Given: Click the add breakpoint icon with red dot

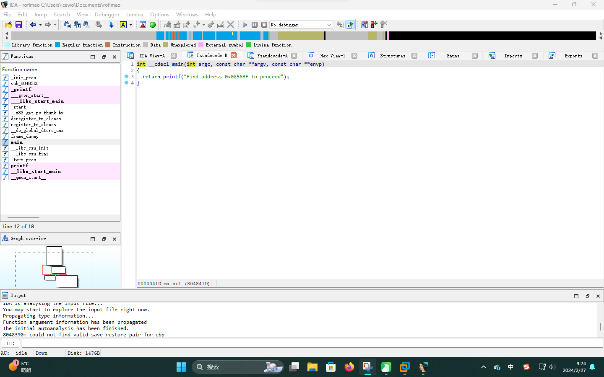Looking at the screenshot, I should click(374, 25).
